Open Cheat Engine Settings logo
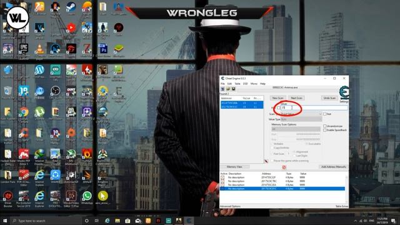 pyautogui.click(x=344, y=94)
